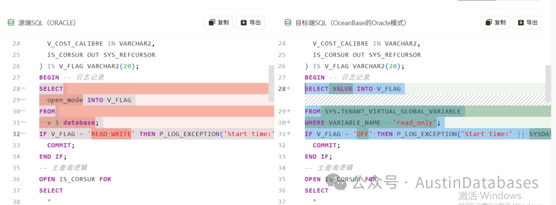Click END IF on target line 33

[x=318, y=157]
